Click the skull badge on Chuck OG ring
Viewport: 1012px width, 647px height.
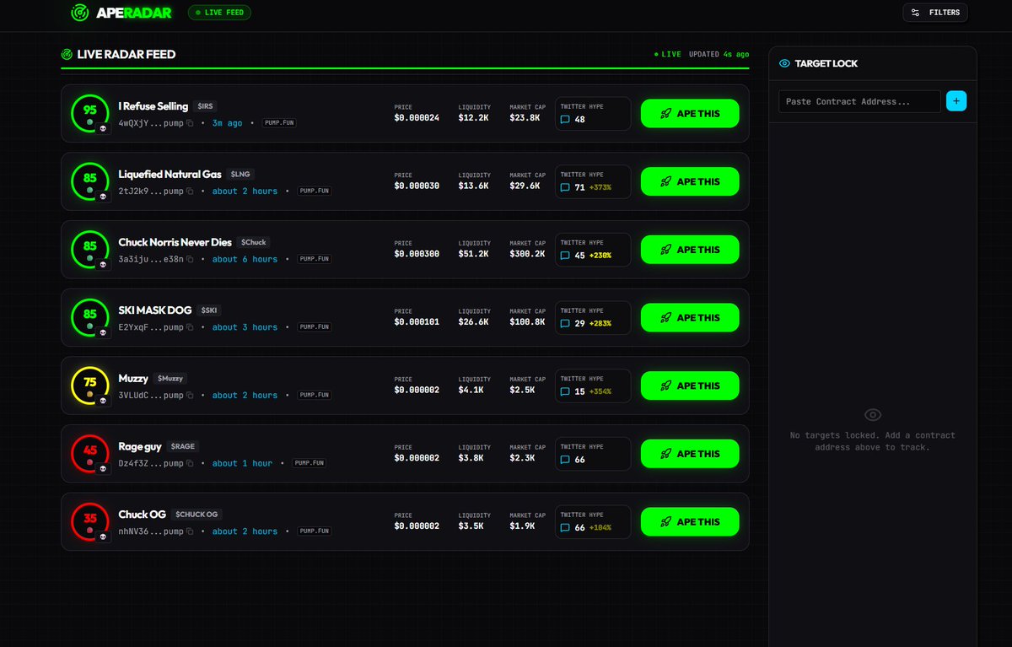point(103,537)
